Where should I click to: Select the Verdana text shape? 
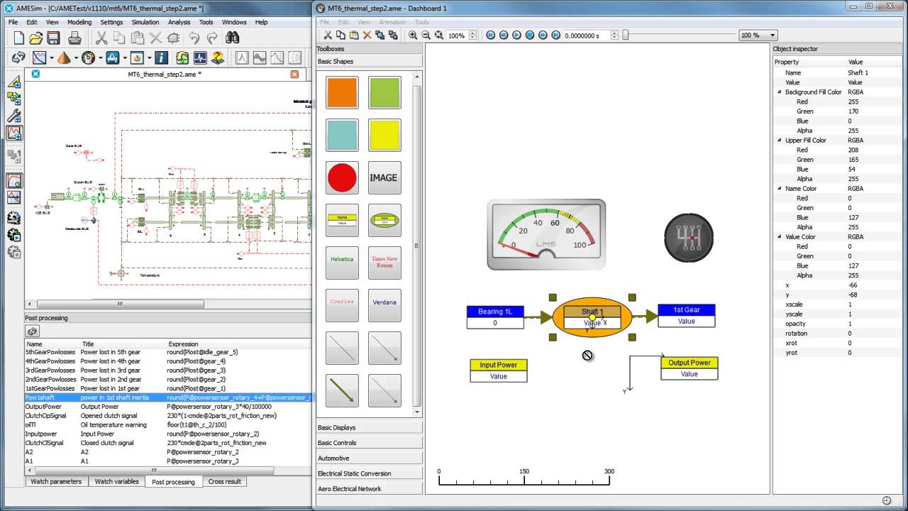coord(384,305)
